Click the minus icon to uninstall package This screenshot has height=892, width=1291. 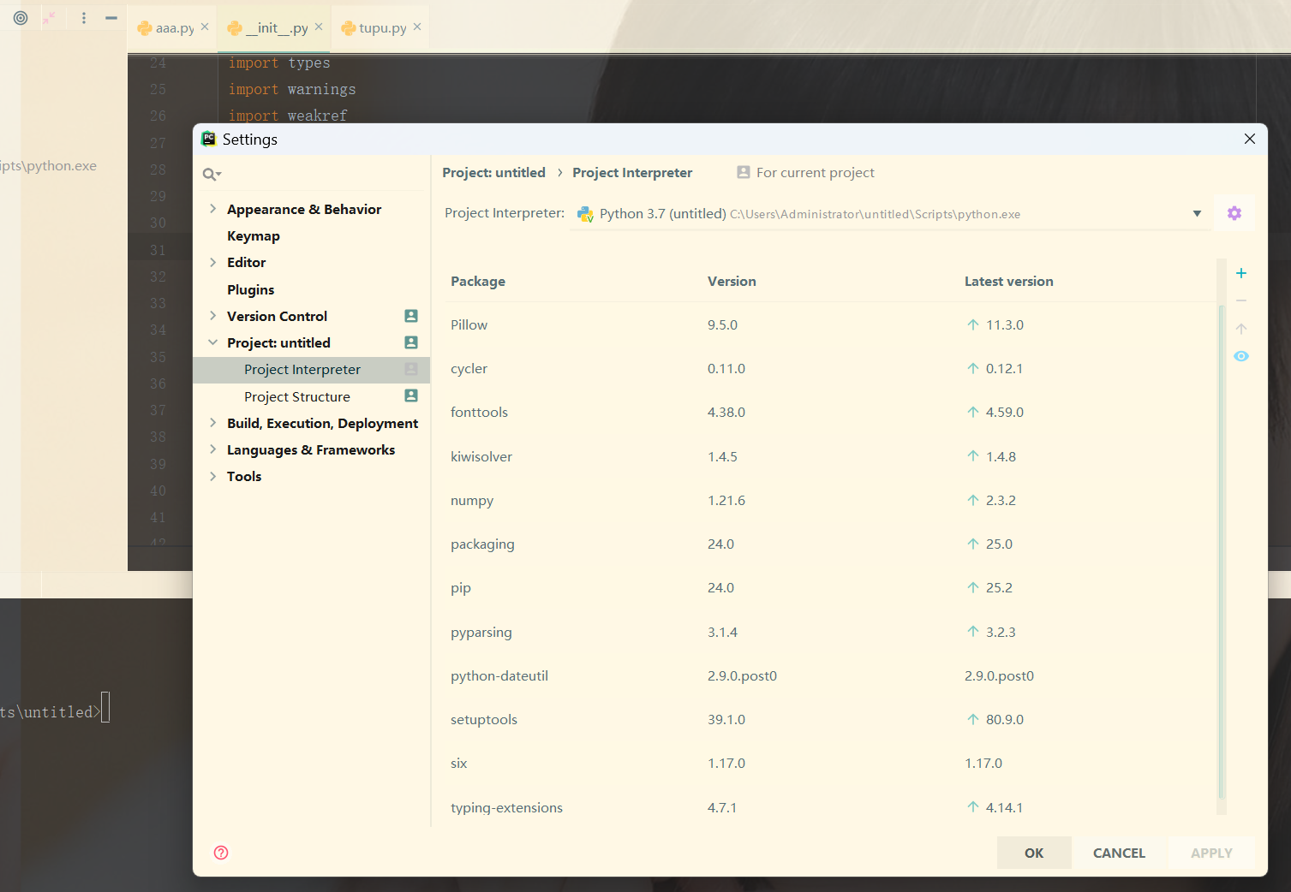pos(1240,301)
